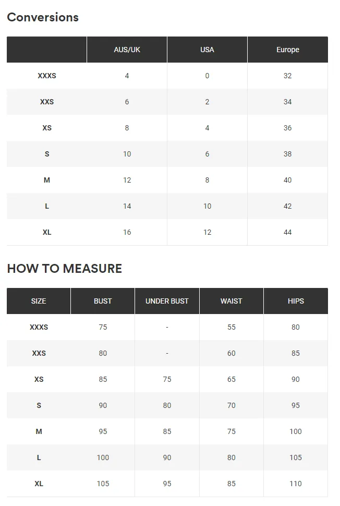Click the WAIST column header
Image resolution: width=340 pixels, height=506 pixels.
[x=232, y=301]
